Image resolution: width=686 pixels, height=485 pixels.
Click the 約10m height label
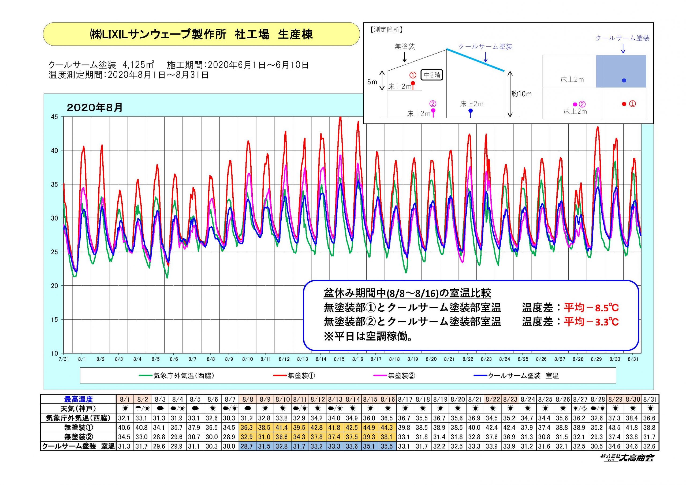[x=521, y=94]
